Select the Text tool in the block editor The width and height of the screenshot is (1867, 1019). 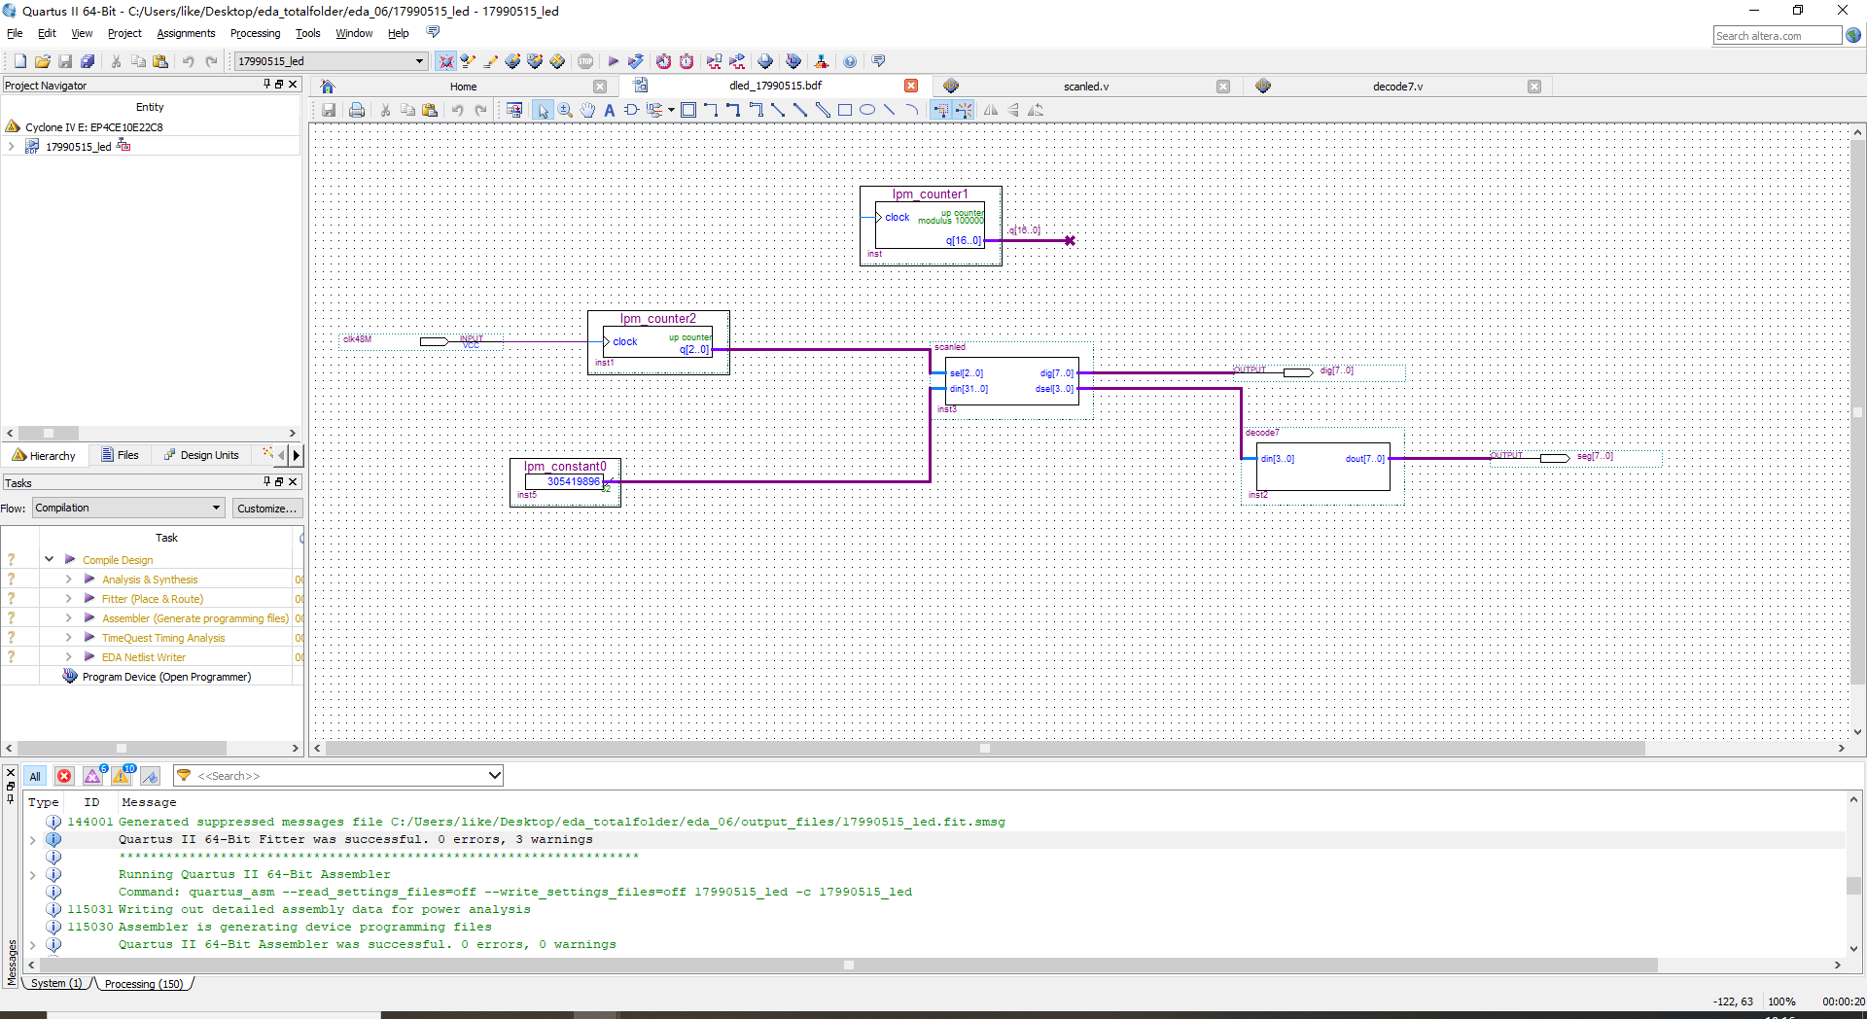(x=609, y=110)
